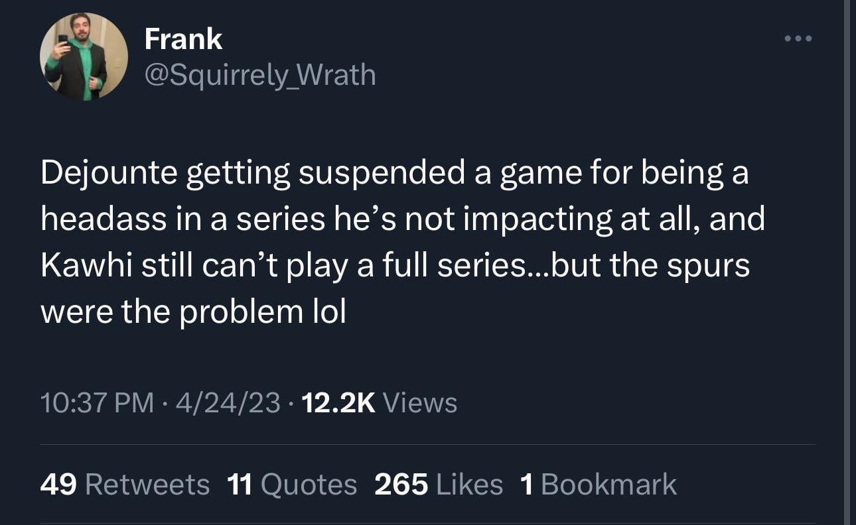Open the 265 Likes list
This screenshot has width=856, height=525.
[x=439, y=484]
